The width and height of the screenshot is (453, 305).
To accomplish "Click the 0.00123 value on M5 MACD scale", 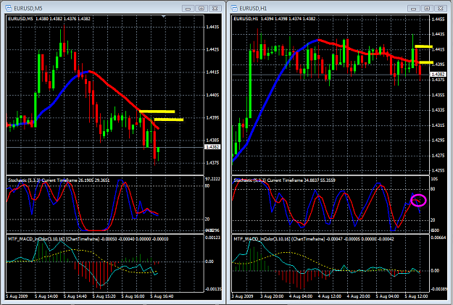I will tap(212, 238).
